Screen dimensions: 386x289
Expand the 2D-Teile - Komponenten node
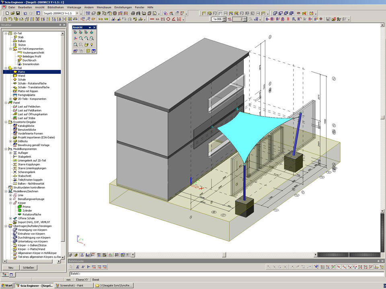[x=10, y=99]
